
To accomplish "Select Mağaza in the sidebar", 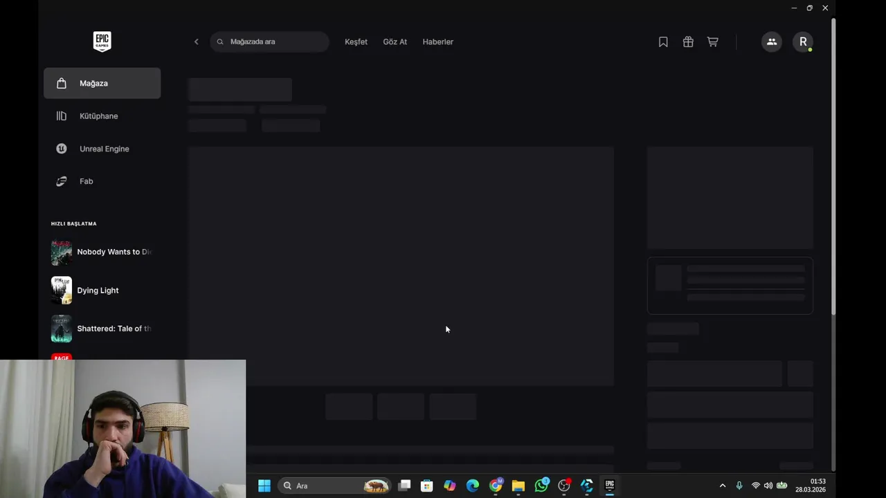I will [102, 83].
